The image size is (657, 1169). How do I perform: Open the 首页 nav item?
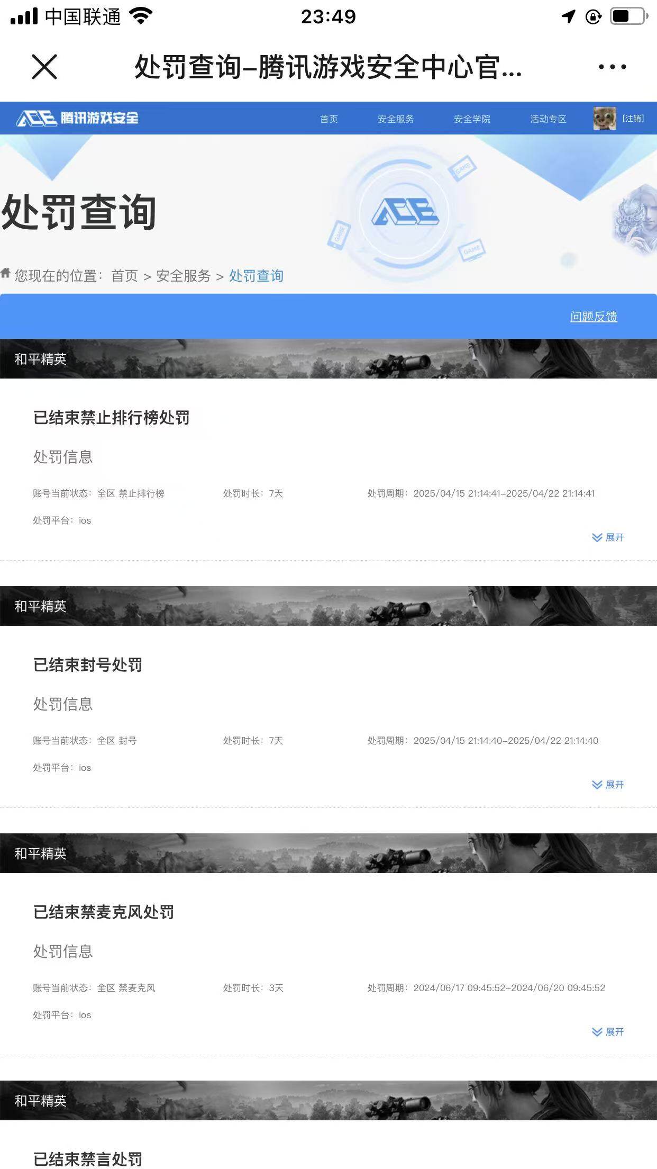click(x=328, y=119)
